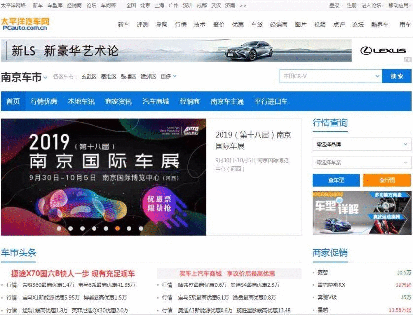Screen dimensions: 413x315
Task: Click the blue 搜索 button
Action: (x=397, y=76)
